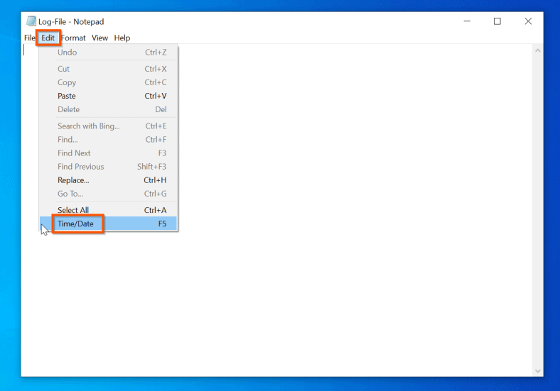Open the View menu
Viewport: 560px width, 391px height.
[99, 38]
